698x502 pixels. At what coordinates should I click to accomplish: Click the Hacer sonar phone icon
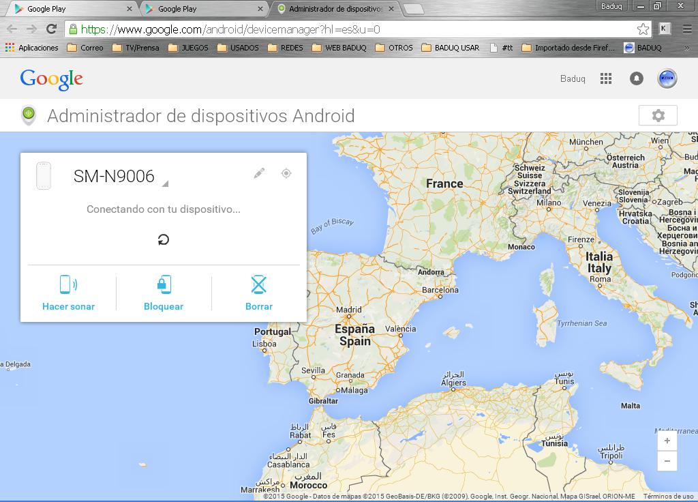click(68, 284)
